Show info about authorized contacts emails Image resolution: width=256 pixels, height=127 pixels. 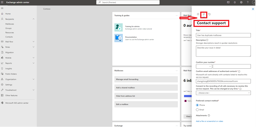[x=239, y=71]
